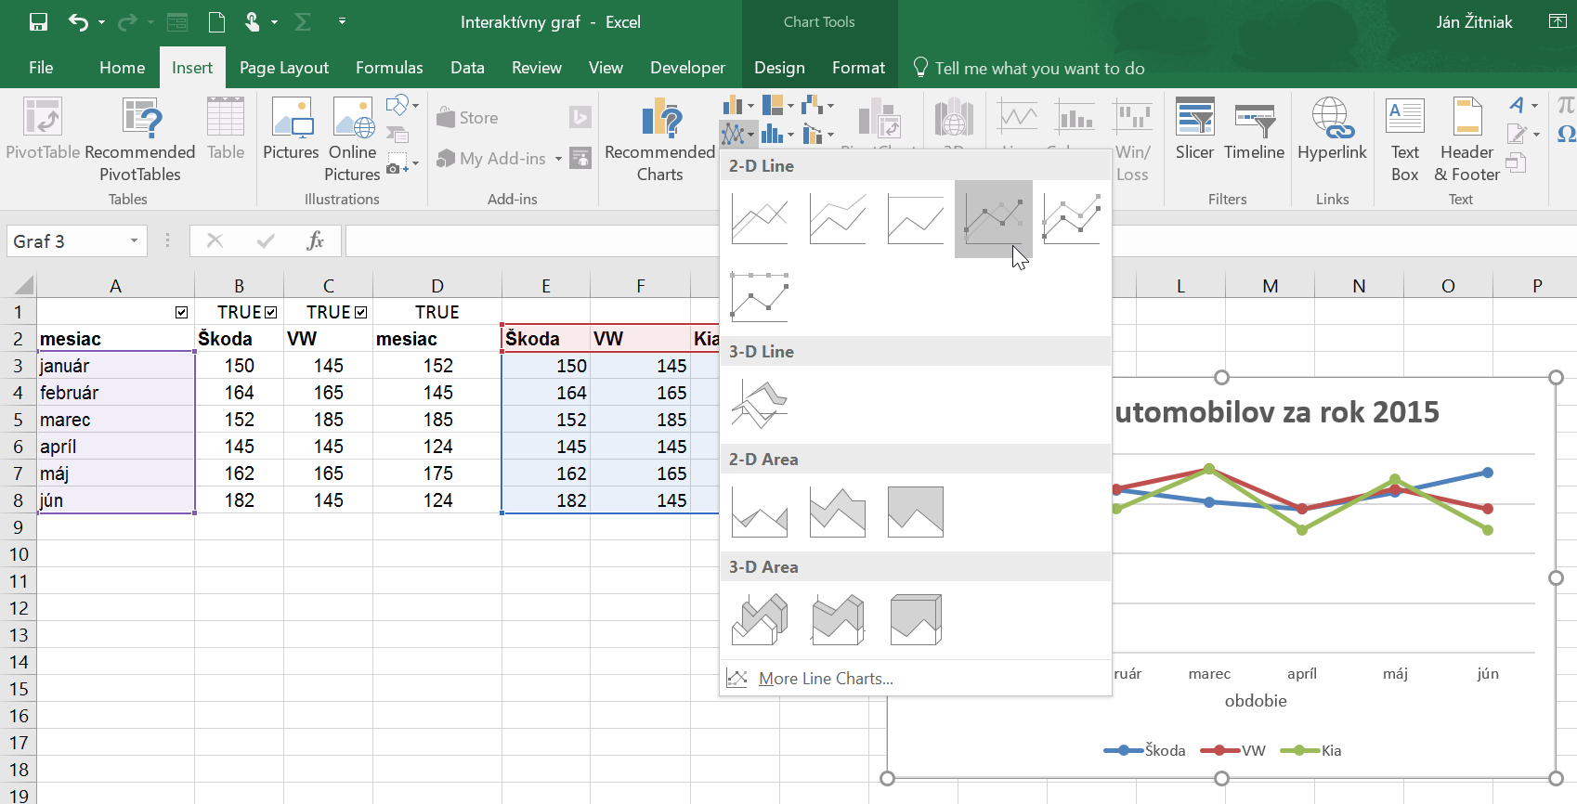
Task: Choose the Stacked Line chart type
Action: [838, 219]
